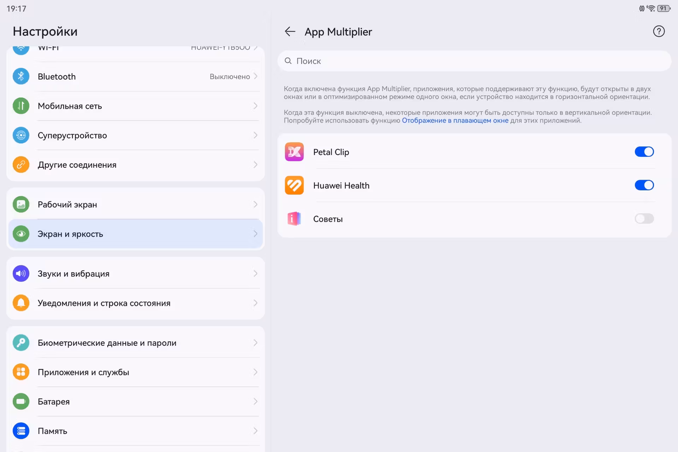Tap the Память storage icon

(x=21, y=430)
